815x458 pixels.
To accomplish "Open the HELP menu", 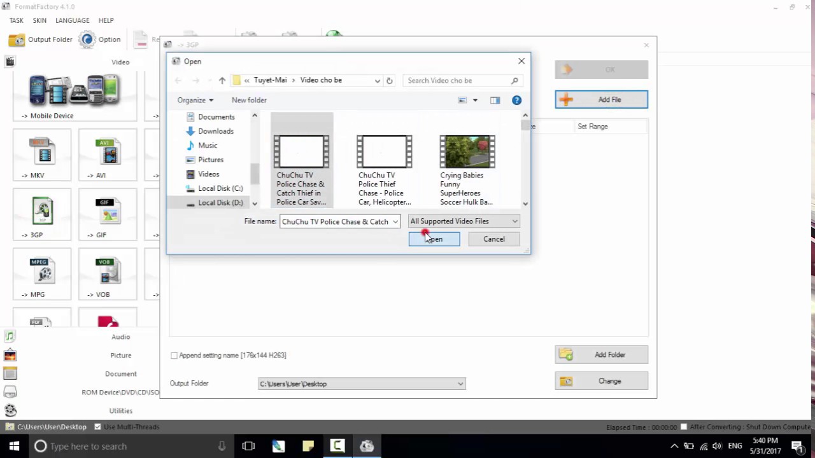I will 106,20.
